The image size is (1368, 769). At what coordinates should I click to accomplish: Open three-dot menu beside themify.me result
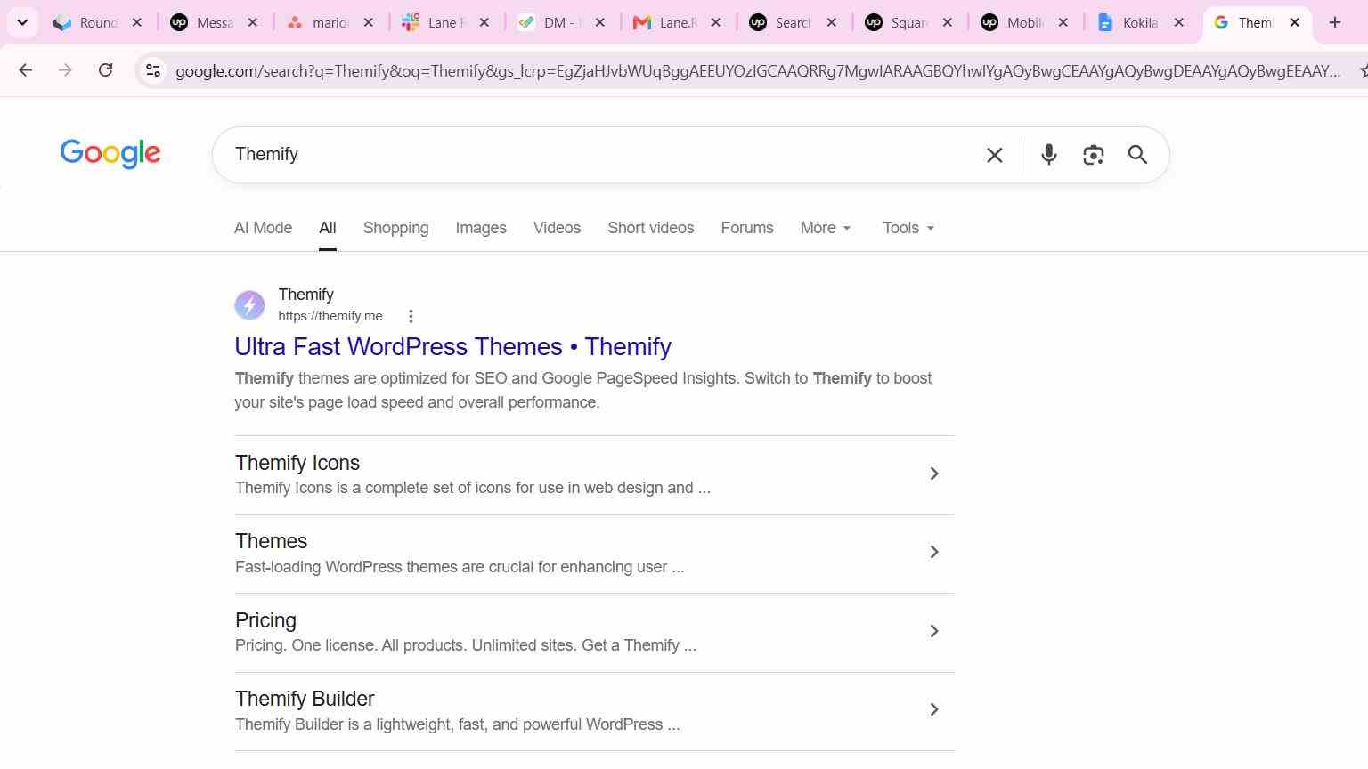411,316
